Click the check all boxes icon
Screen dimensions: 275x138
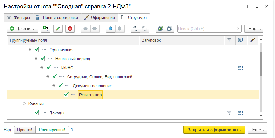coord(160,29)
